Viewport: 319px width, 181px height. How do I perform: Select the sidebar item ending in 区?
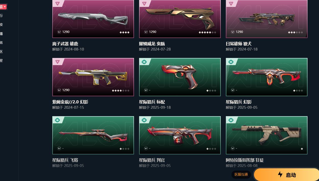click(x=1, y=52)
